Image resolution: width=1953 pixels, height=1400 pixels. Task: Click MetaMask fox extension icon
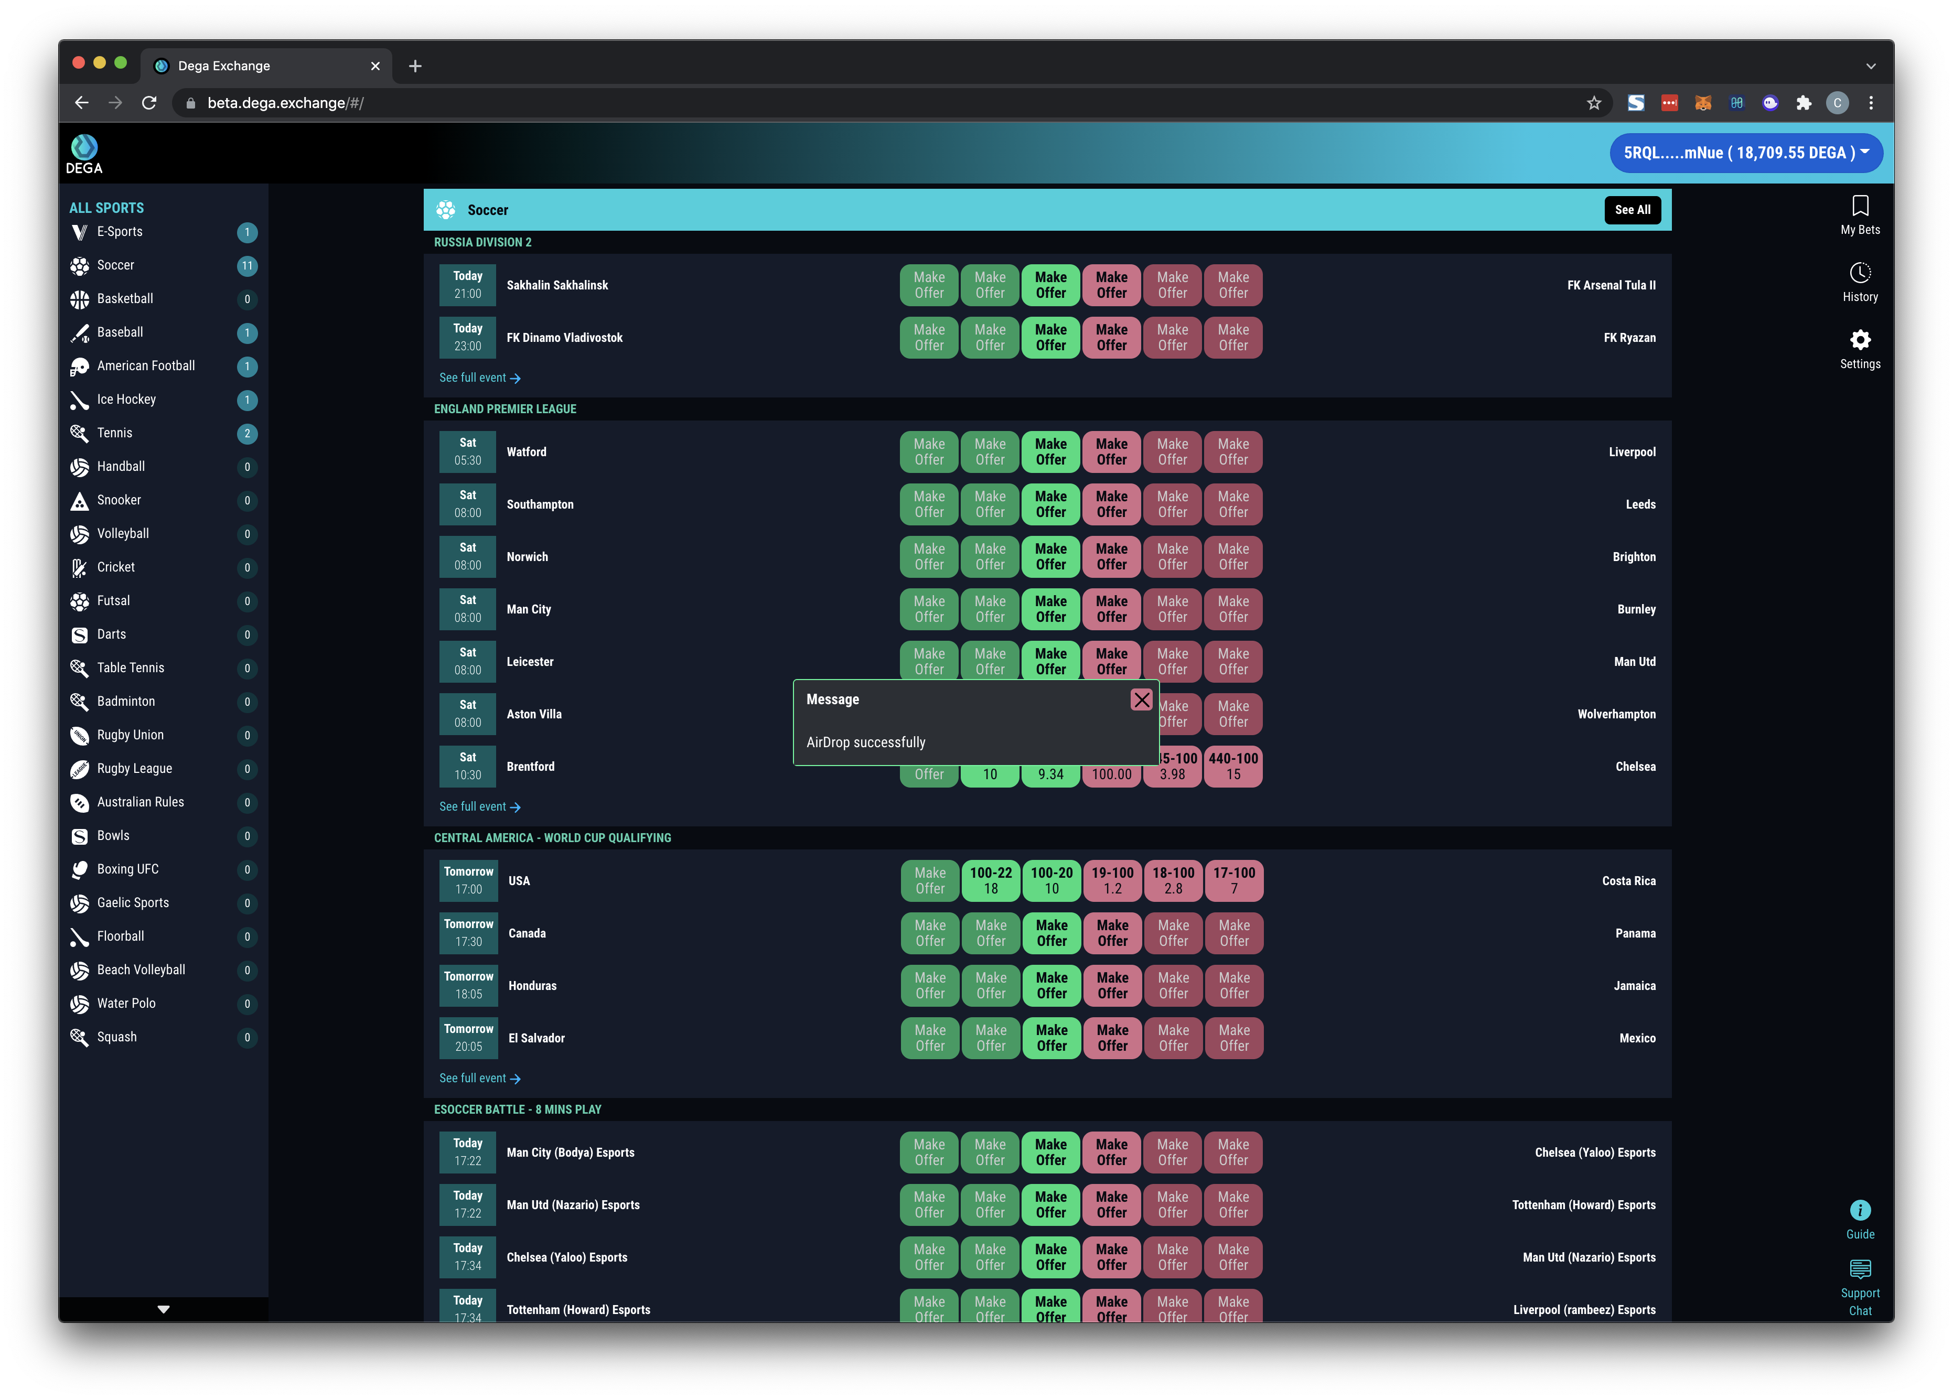1702,103
